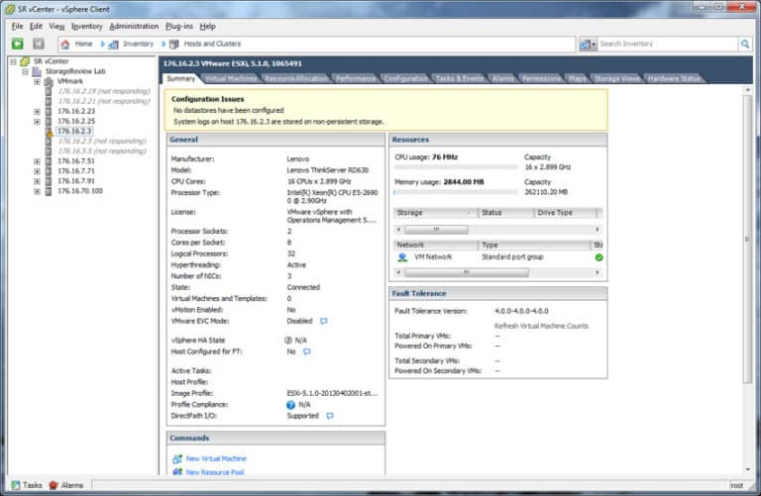Click the Network table horizontal scrollbar thumb

pyautogui.click(x=466, y=273)
